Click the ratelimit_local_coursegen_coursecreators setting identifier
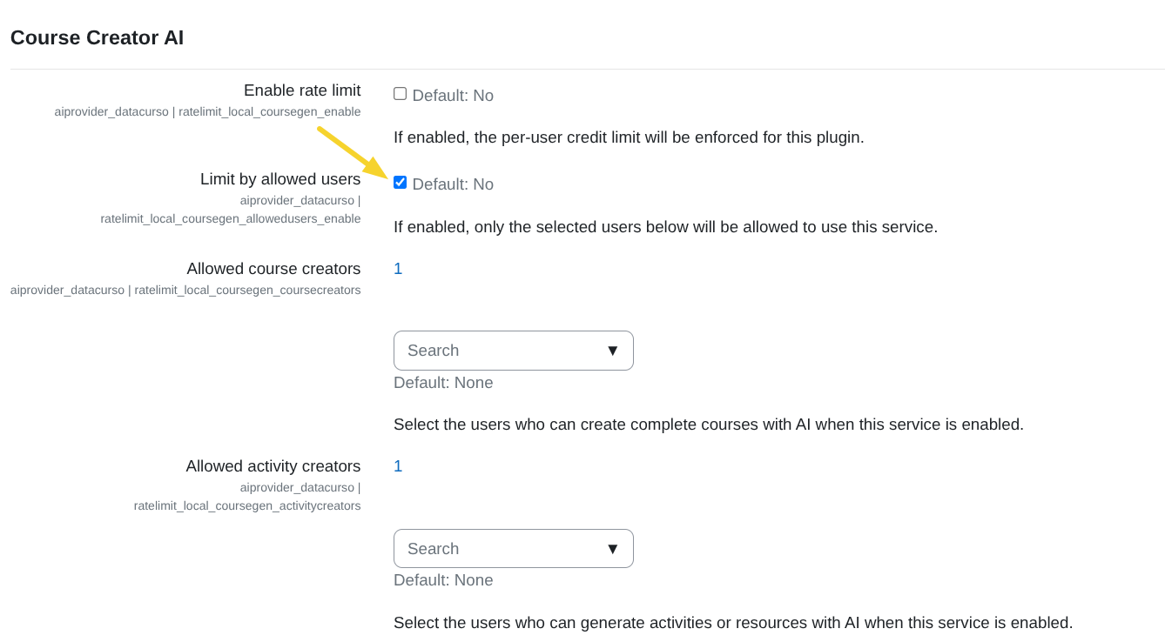 (247, 290)
